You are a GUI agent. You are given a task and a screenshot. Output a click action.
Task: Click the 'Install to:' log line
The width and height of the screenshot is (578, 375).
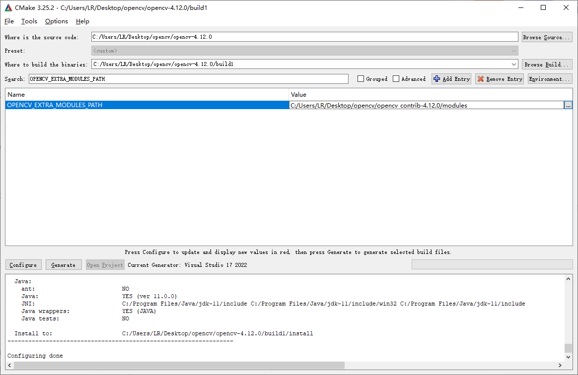click(x=164, y=333)
